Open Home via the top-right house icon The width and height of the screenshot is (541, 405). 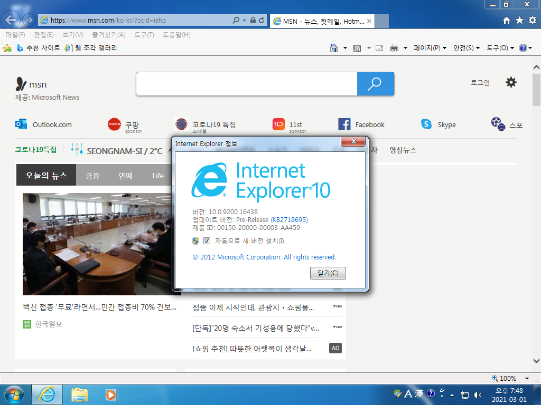507,21
